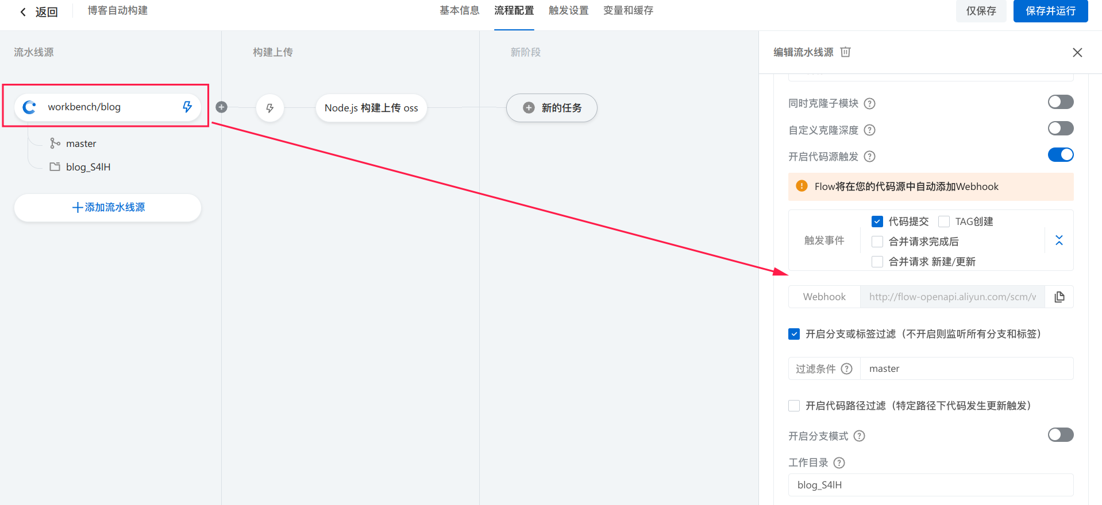Click the lightning trigger icon on workbench/blog
The width and height of the screenshot is (1102, 505).
tap(187, 107)
